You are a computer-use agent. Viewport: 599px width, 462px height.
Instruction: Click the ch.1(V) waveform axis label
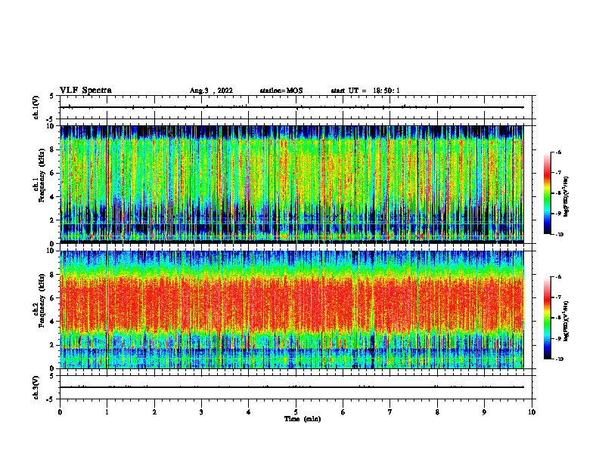[36, 107]
